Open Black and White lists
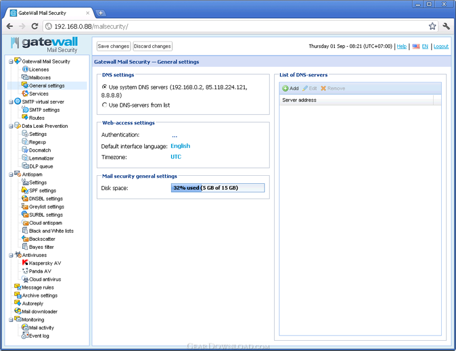456x351 pixels. pos(51,231)
